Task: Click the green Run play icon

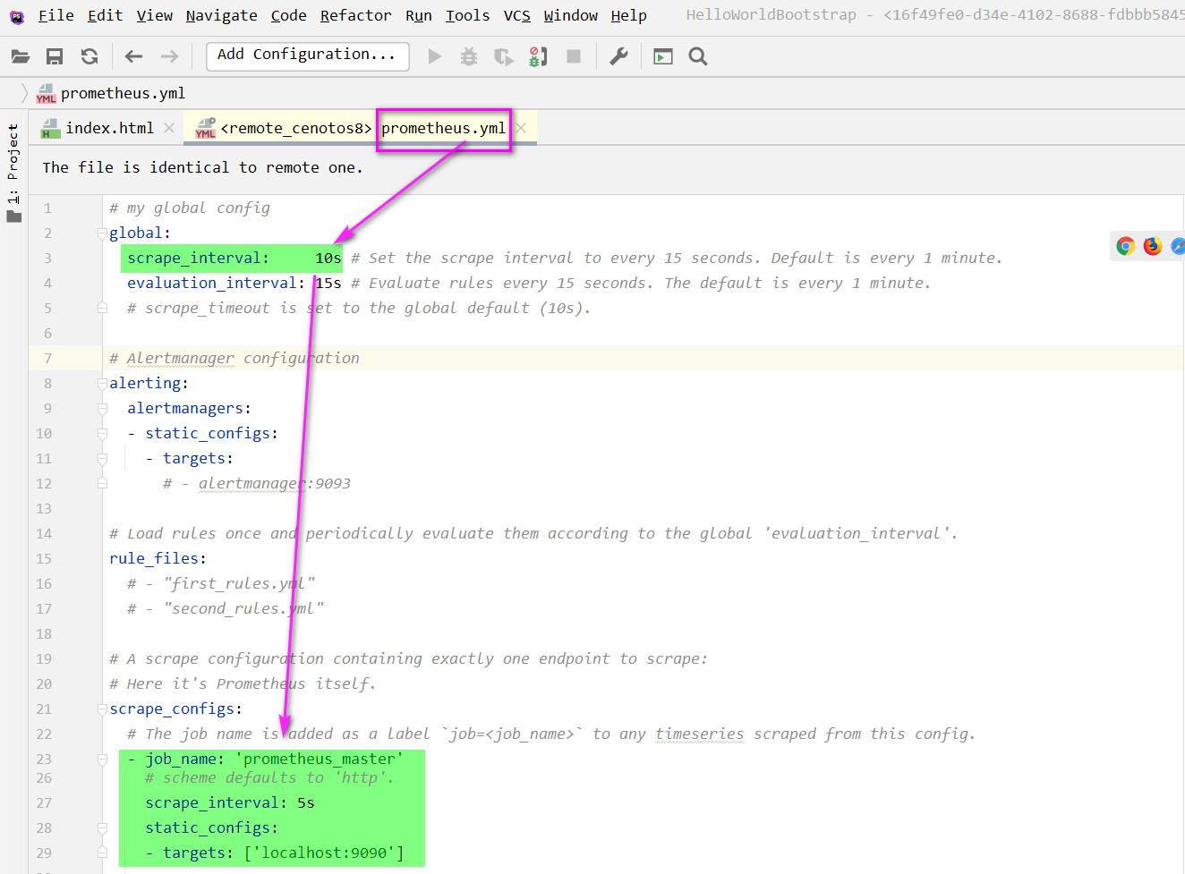Action: tap(435, 56)
